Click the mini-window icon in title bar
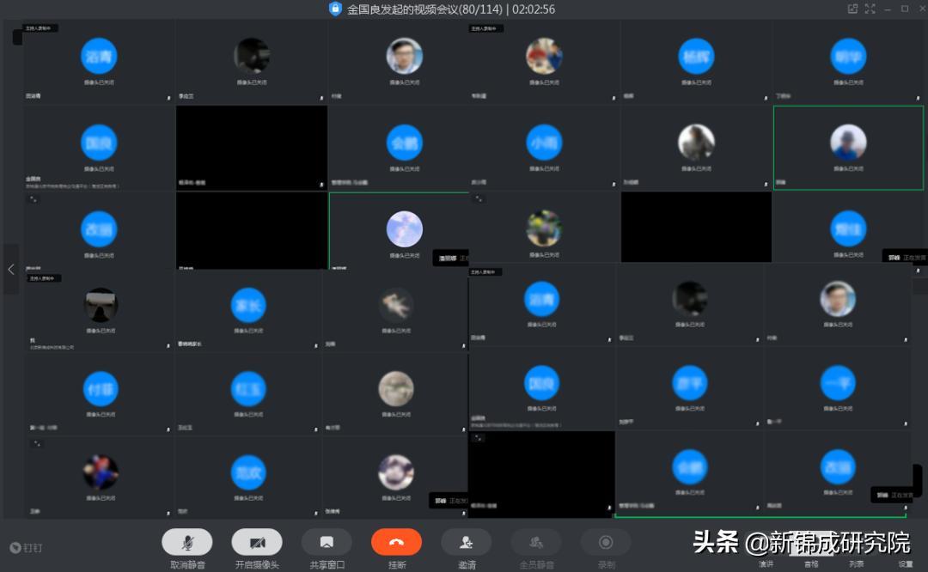 click(x=852, y=9)
